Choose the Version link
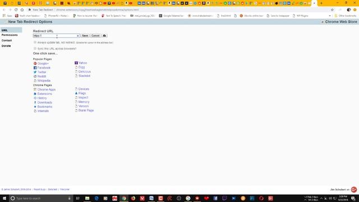Image resolution: width=359 pixels, height=202 pixels. (84, 106)
